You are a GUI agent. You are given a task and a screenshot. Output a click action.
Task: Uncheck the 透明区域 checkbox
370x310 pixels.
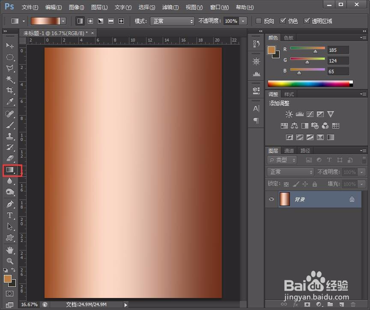[x=306, y=21]
